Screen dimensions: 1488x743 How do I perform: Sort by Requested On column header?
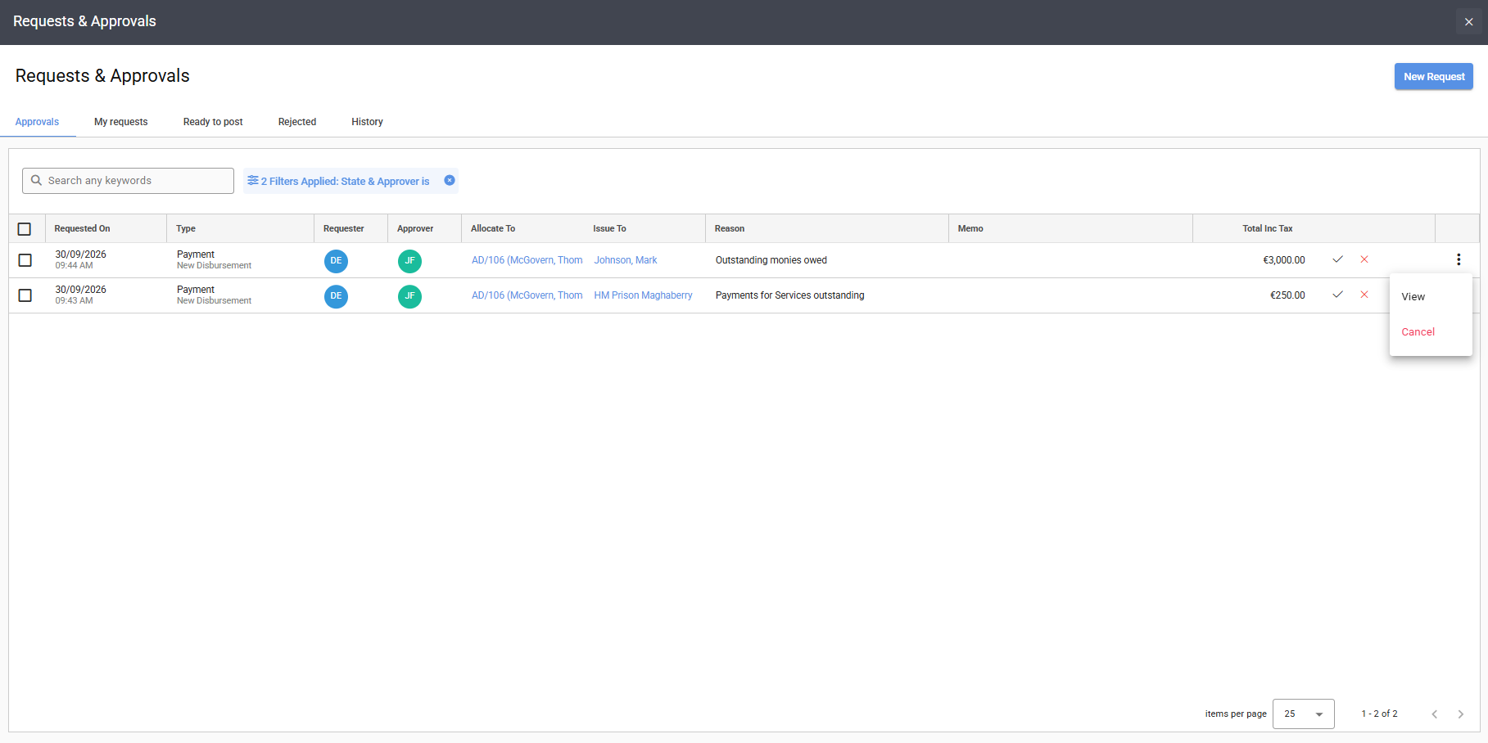click(82, 228)
